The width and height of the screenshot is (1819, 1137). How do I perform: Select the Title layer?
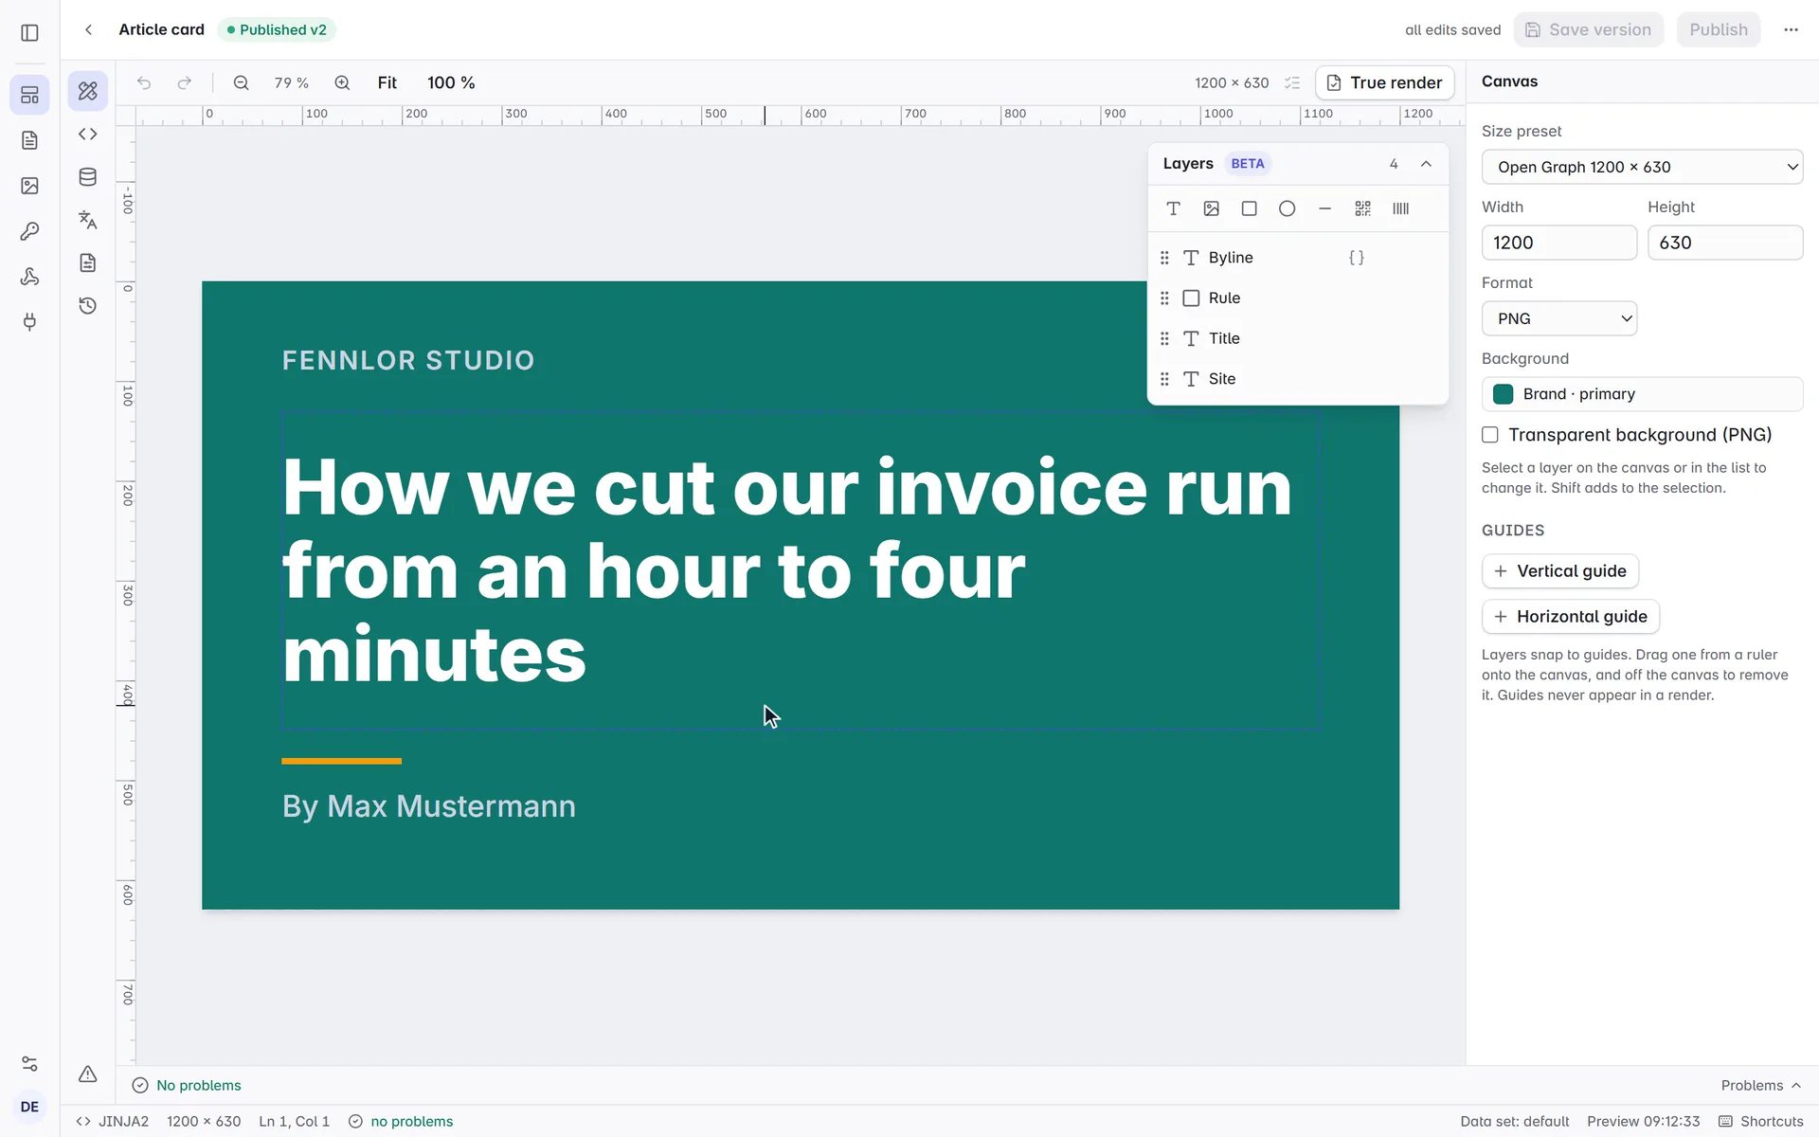click(x=1298, y=338)
